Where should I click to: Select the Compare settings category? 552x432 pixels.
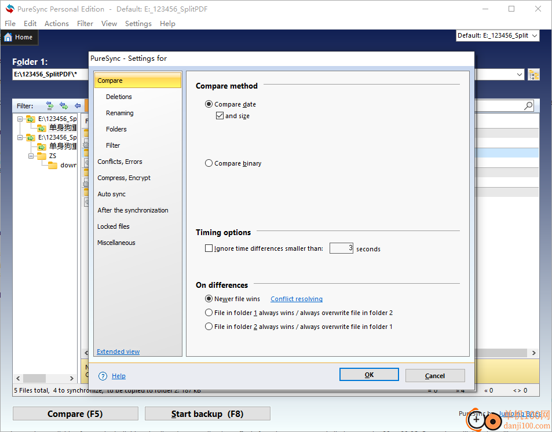click(x=138, y=80)
